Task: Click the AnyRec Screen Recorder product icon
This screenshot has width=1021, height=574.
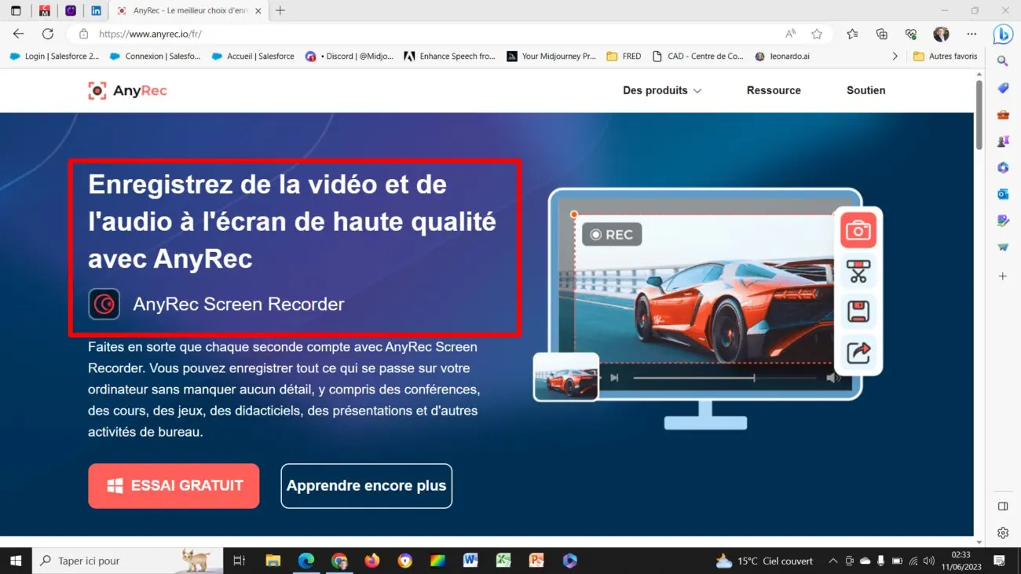Action: click(x=104, y=304)
